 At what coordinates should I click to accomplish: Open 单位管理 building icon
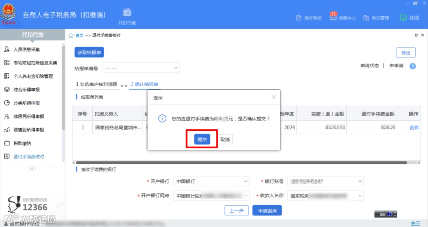pyautogui.click(x=366, y=18)
